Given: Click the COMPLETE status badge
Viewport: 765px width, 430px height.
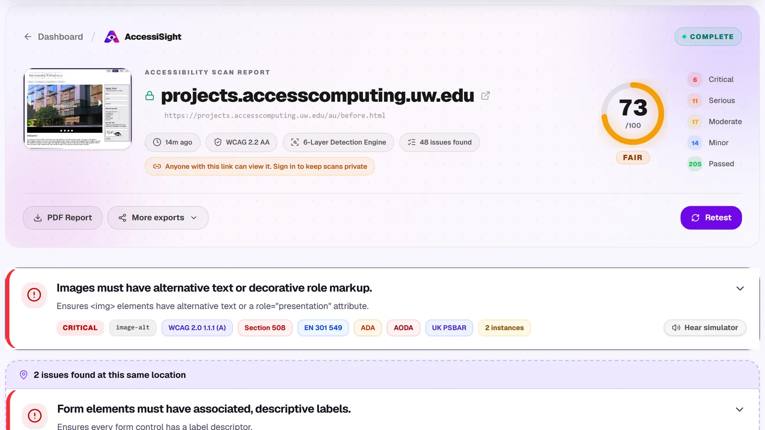Looking at the screenshot, I should click(x=708, y=37).
